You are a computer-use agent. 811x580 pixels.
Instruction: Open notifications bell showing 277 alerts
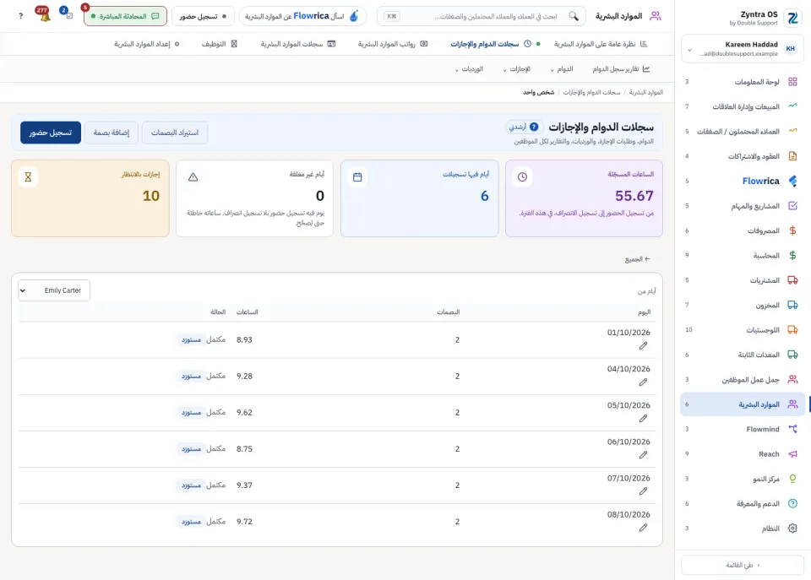pyautogui.click(x=43, y=14)
